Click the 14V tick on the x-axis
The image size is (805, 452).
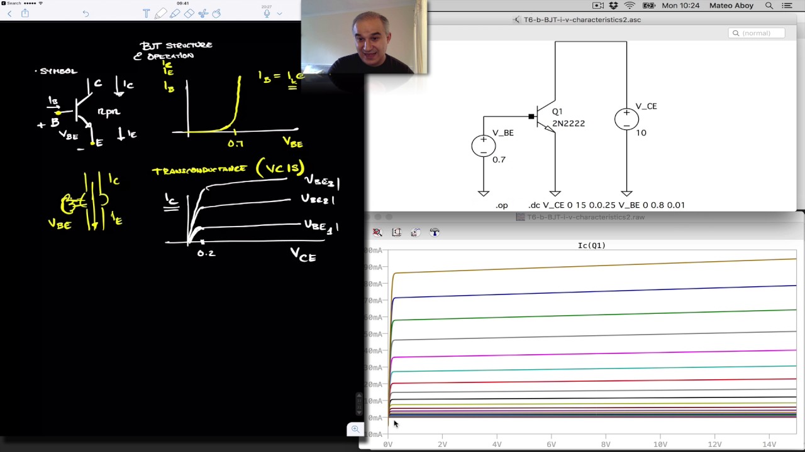click(x=769, y=444)
